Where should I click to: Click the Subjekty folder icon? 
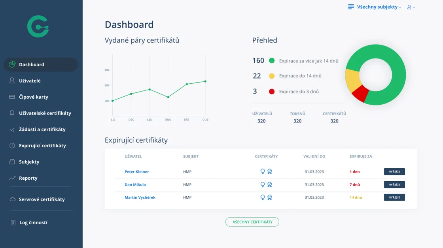point(12,162)
